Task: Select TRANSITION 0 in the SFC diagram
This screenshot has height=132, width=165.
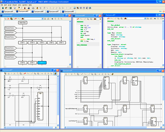Action: coord(11,28)
